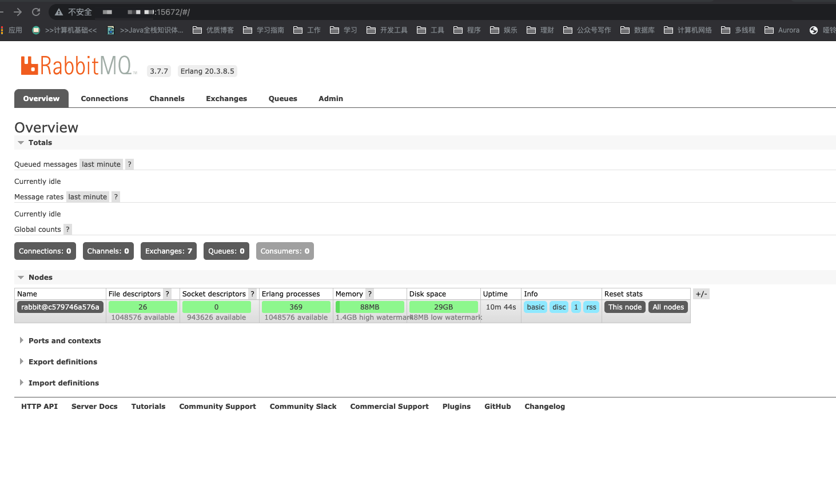This screenshot has width=836, height=482.
Task: Open the Server Docs footer link
Action: click(x=94, y=407)
